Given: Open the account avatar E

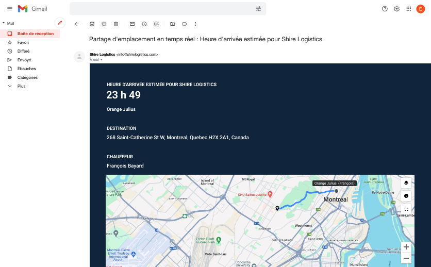Looking at the screenshot, I should point(420,9).
